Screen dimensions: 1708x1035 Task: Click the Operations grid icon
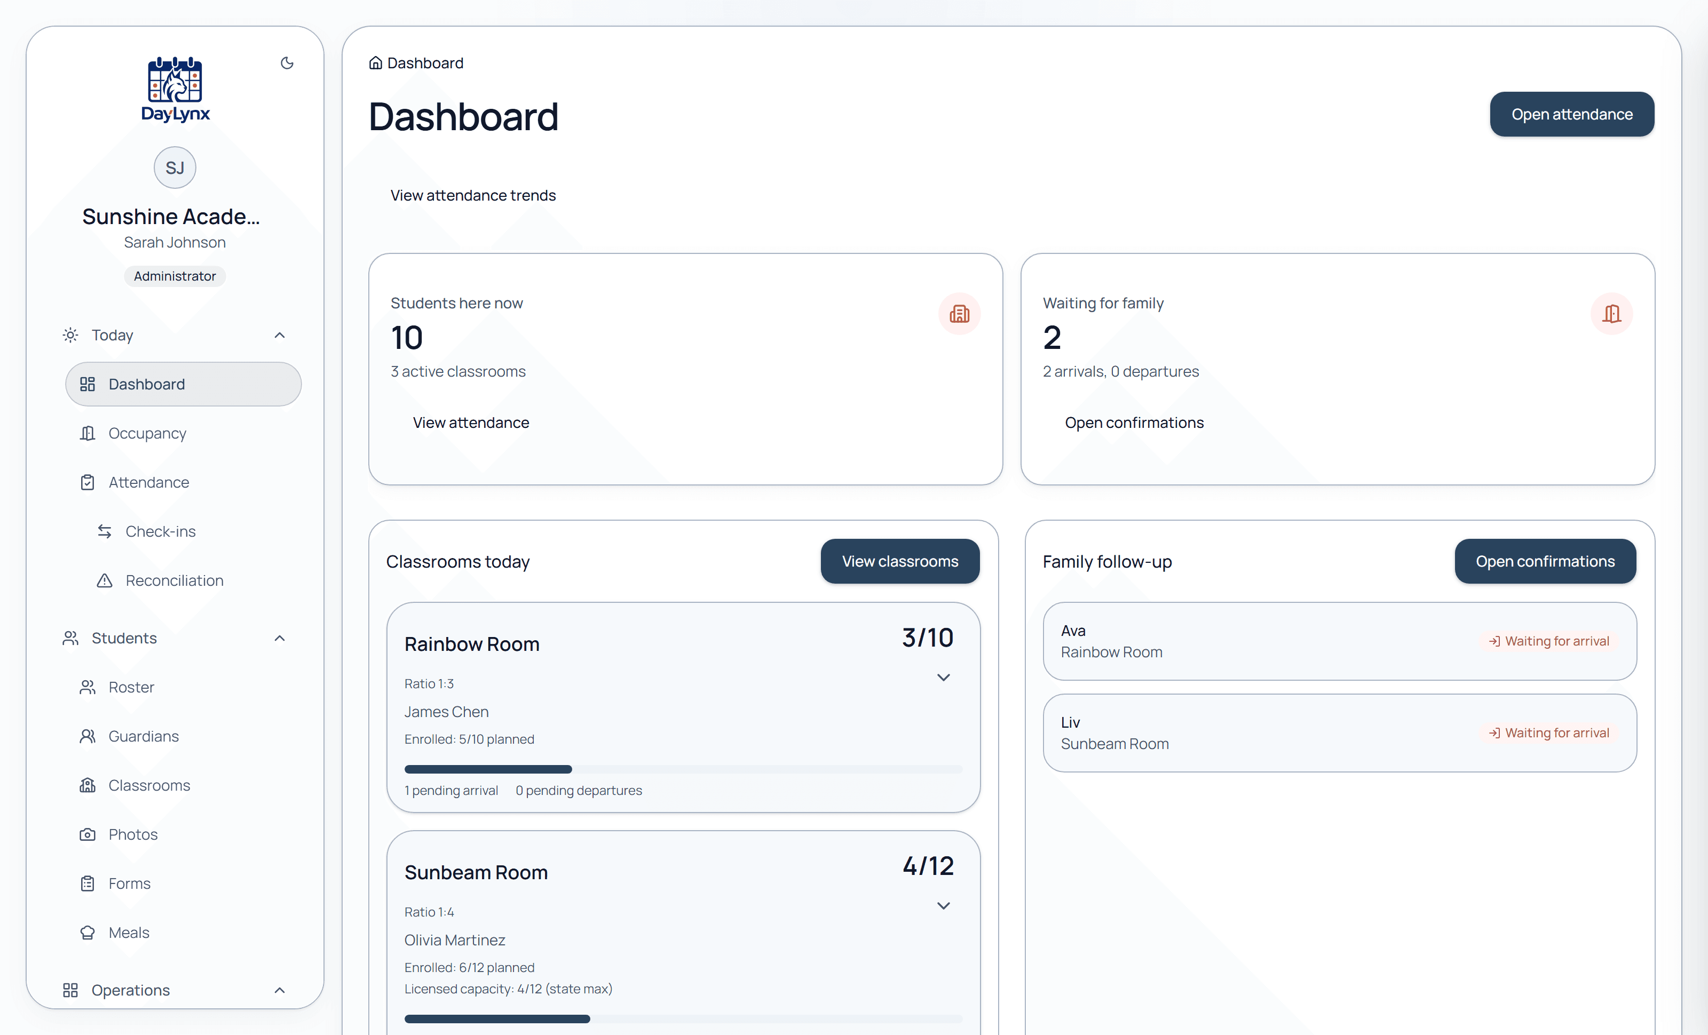(x=70, y=991)
